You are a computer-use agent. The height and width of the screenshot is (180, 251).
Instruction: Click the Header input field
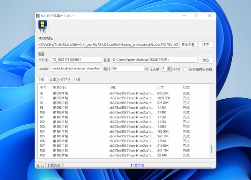[x=76, y=69]
